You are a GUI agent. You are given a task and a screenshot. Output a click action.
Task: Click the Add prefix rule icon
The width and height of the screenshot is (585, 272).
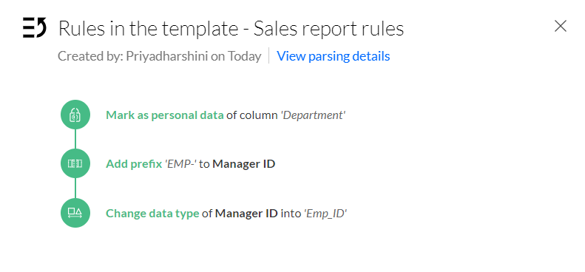click(x=75, y=163)
